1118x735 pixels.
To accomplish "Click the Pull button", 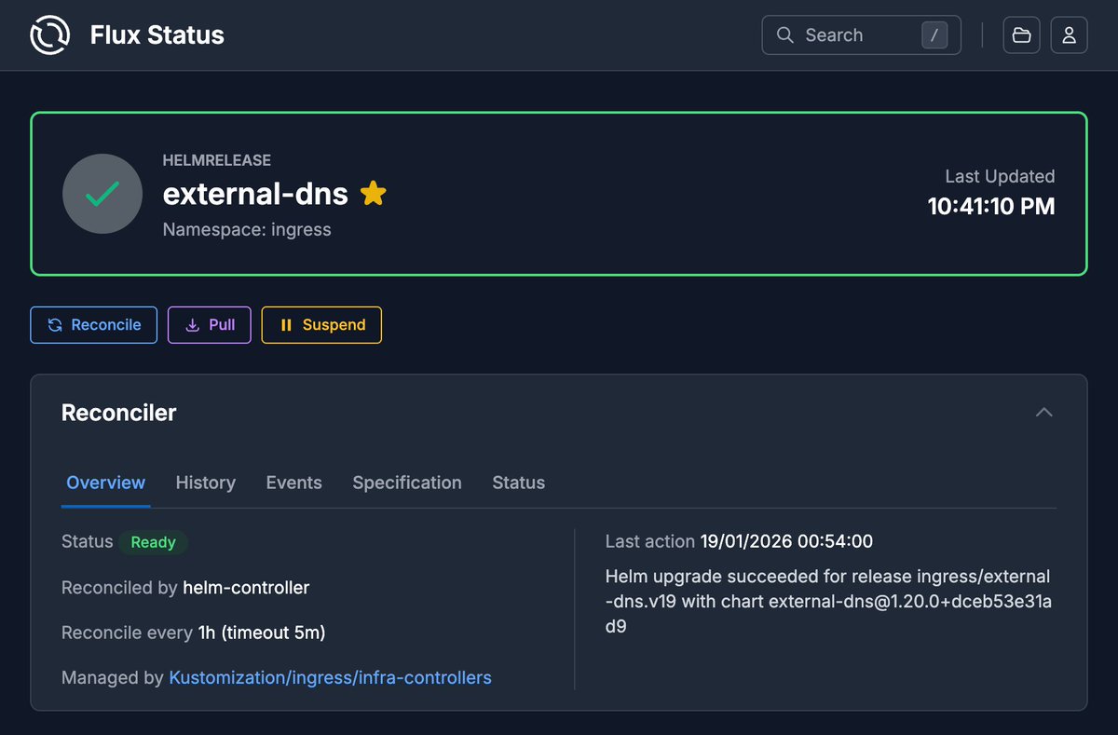I will (x=210, y=325).
